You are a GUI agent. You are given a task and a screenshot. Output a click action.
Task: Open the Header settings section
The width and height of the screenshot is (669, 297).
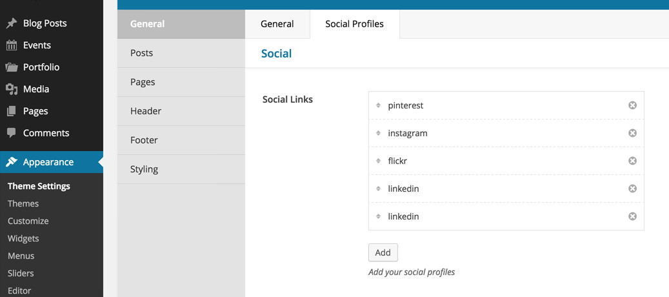[181, 111]
